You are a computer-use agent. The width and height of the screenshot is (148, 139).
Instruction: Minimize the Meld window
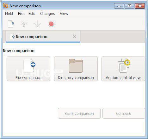(119, 6)
